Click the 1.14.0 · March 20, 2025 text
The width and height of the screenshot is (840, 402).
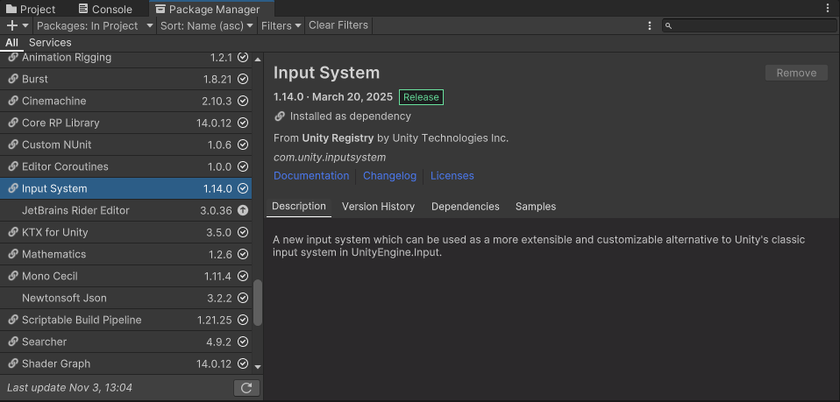click(x=333, y=97)
